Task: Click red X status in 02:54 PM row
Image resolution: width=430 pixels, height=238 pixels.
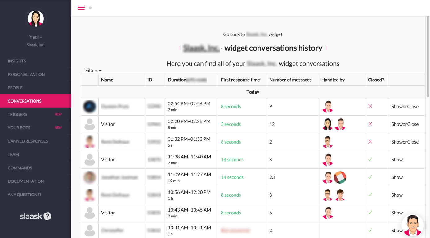Action: click(370, 106)
